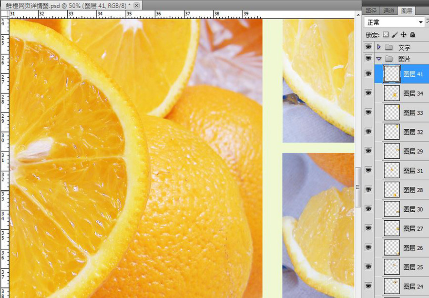Click the canvas vertical scrollbar up arrow

pyautogui.click(x=358, y=14)
